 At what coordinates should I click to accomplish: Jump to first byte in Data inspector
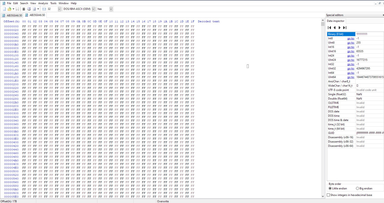point(329,28)
